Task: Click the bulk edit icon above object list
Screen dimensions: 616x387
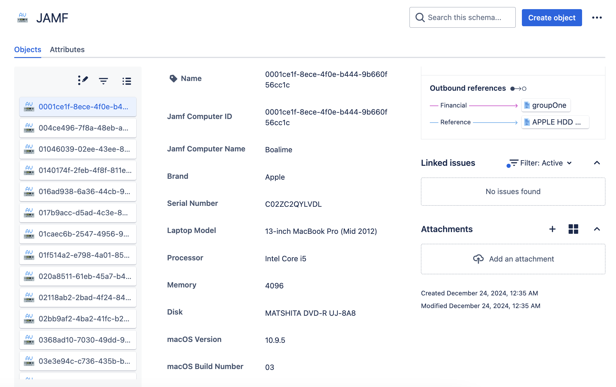Action: 83,80
